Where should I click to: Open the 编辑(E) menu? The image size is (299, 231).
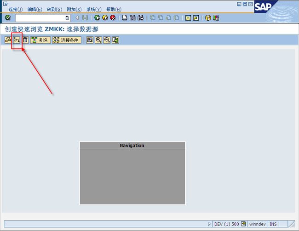pyautogui.click(x=35, y=9)
